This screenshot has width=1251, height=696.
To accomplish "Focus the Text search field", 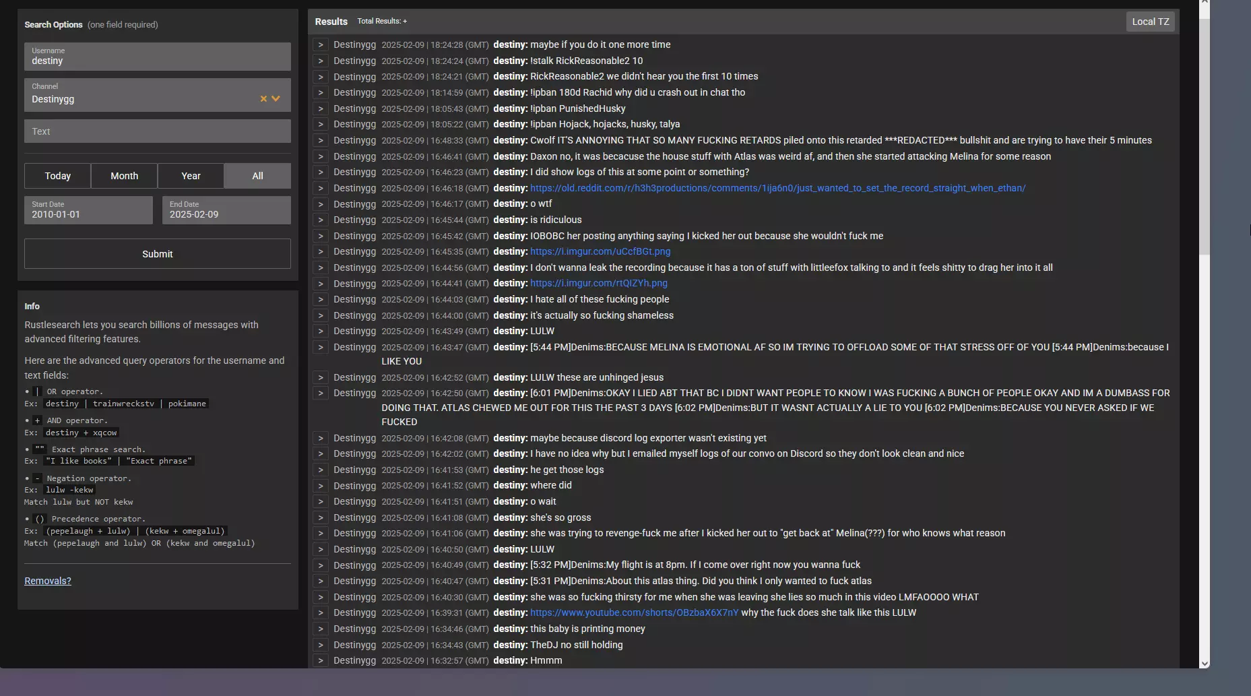I will point(158,131).
